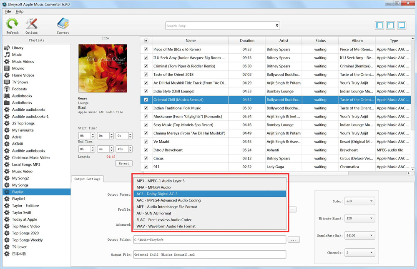Open the Codec ac3 dropdown

tap(360, 201)
